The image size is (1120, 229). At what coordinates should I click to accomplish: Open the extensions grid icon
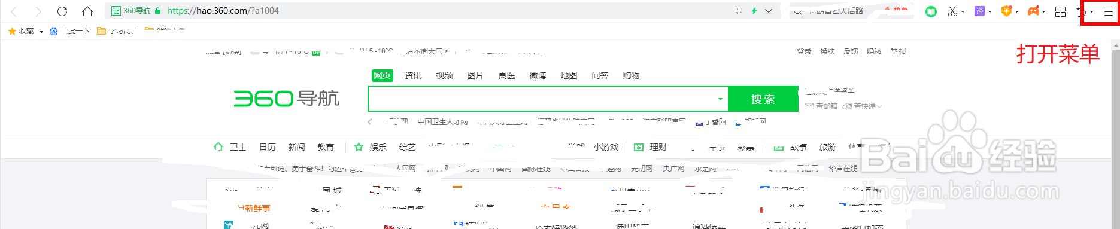[1060, 11]
